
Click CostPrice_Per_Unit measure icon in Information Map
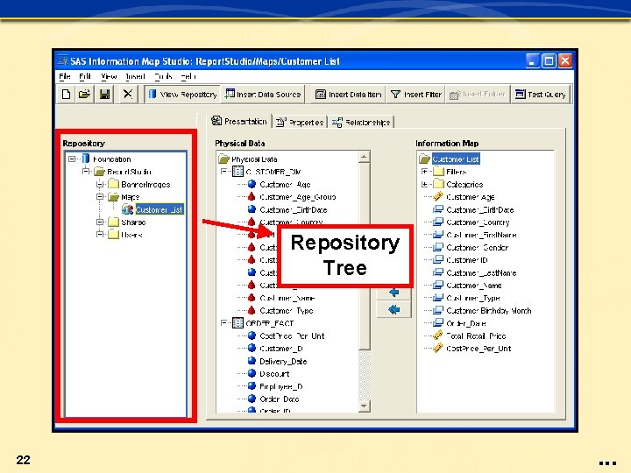[x=438, y=349]
